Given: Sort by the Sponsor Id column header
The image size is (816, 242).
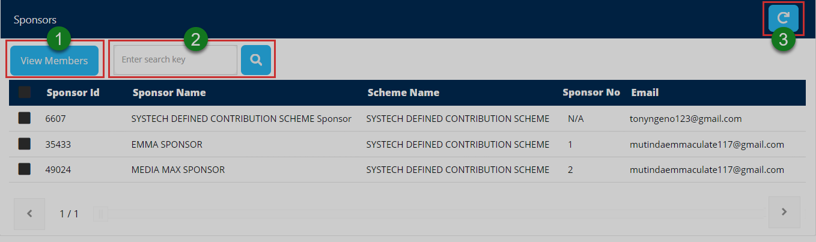Looking at the screenshot, I should [73, 92].
